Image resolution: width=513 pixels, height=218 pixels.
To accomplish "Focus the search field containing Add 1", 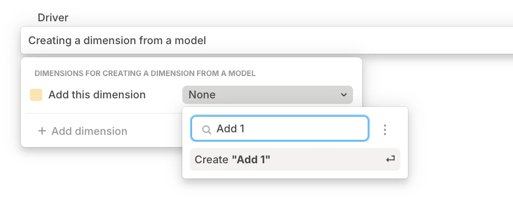I will [280, 128].
